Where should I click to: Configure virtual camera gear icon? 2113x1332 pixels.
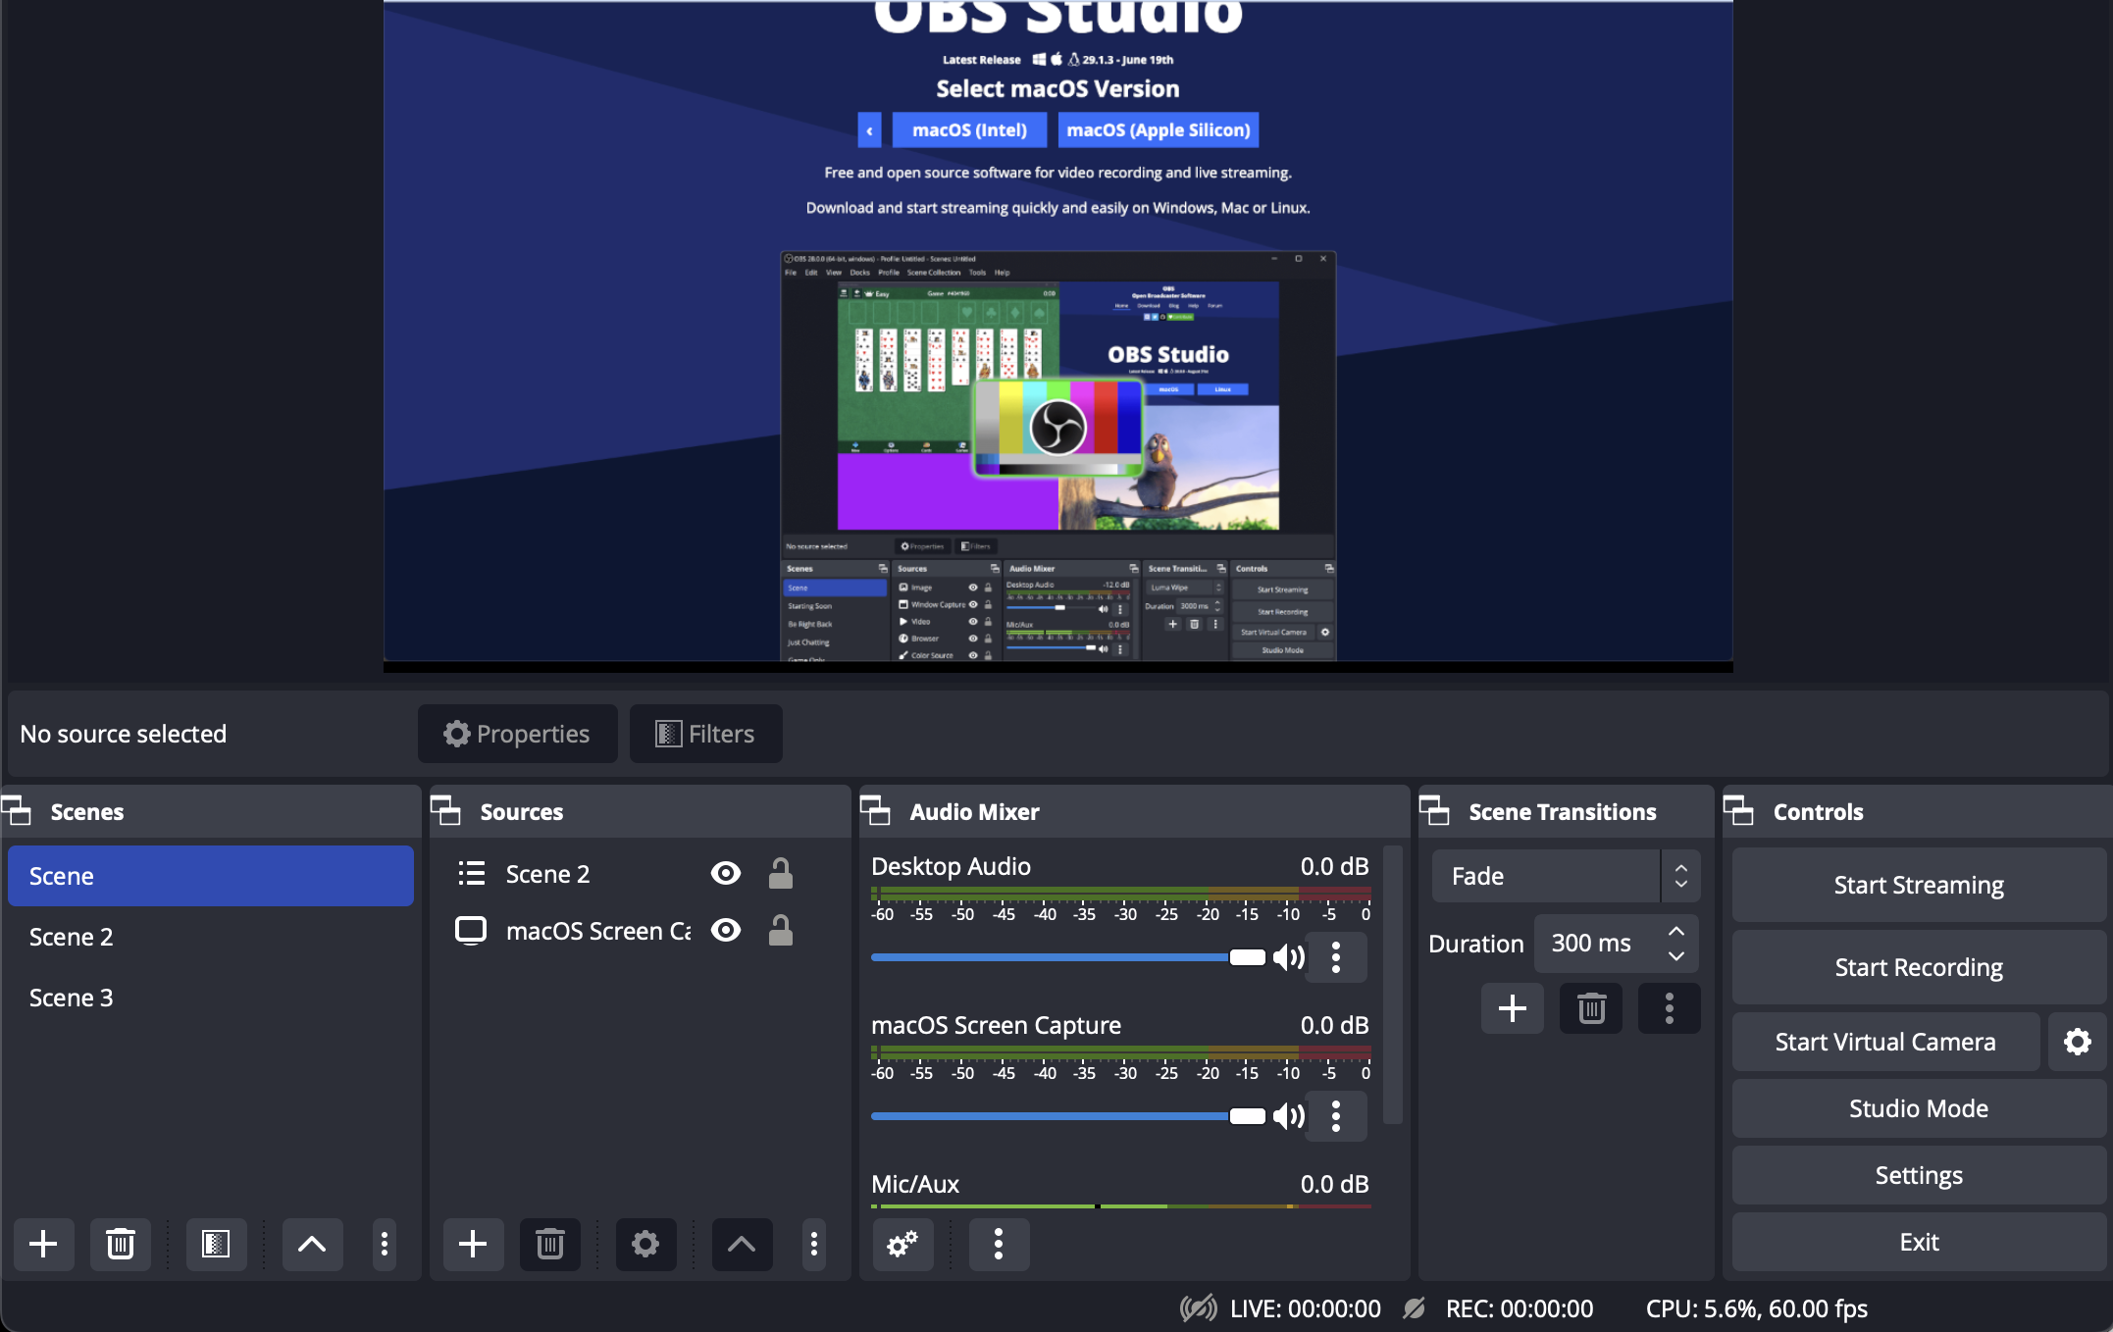[2077, 1042]
